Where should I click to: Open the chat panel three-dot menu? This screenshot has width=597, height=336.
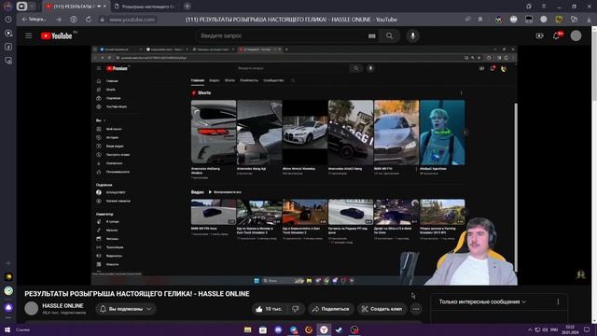(558, 301)
